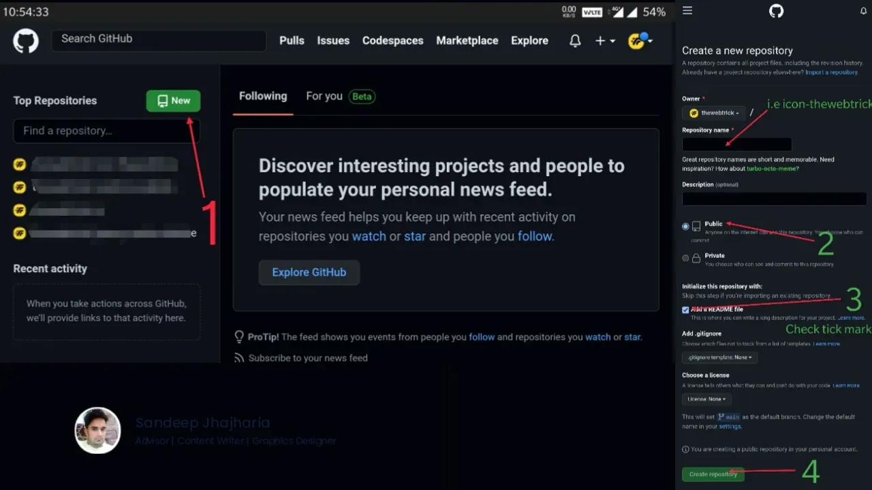Select the Public radio button
The height and width of the screenshot is (490, 872).
[x=685, y=227]
